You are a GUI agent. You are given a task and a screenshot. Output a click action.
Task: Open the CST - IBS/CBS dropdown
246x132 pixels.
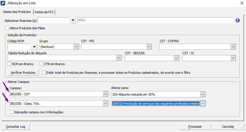pyautogui.click(x=176, y=58)
